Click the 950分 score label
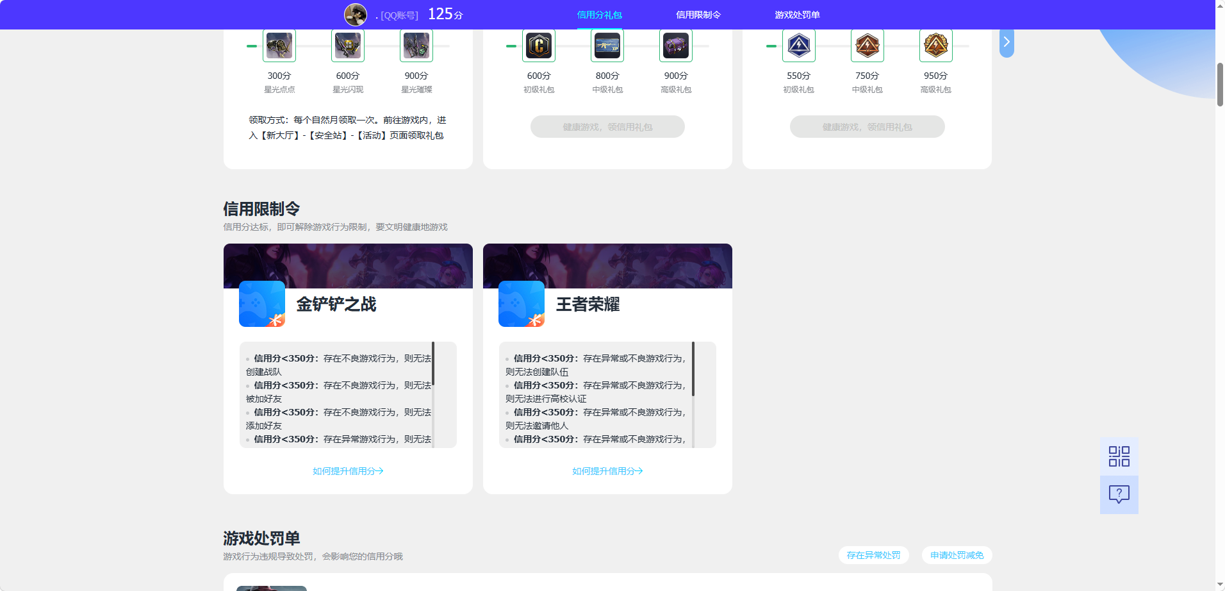This screenshot has height=591, width=1225. (x=936, y=76)
